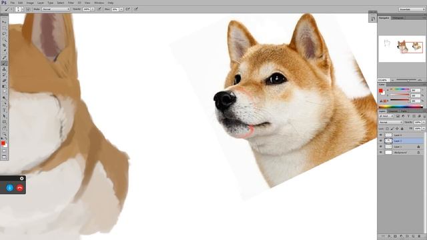Viewport: 427px width, 240px height.
Task: Toggle Quick Mask mode in toolbox
Action: point(4,151)
